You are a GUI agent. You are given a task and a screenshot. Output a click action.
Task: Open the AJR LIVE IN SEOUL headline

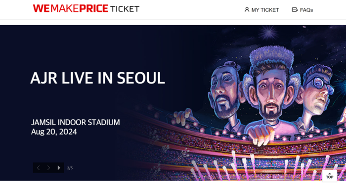[x=97, y=78]
